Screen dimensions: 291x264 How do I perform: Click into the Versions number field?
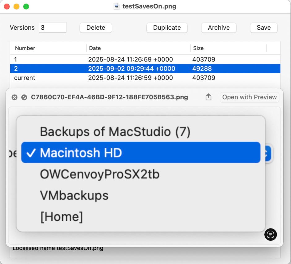[53, 28]
